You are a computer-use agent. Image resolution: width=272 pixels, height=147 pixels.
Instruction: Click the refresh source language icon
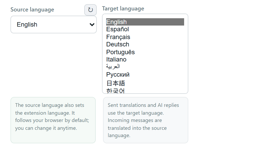click(x=90, y=10)
